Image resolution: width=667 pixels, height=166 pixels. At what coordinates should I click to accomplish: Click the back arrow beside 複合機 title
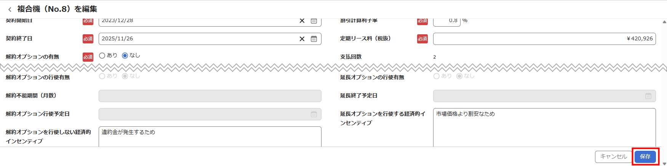click(x=10, y=10)
